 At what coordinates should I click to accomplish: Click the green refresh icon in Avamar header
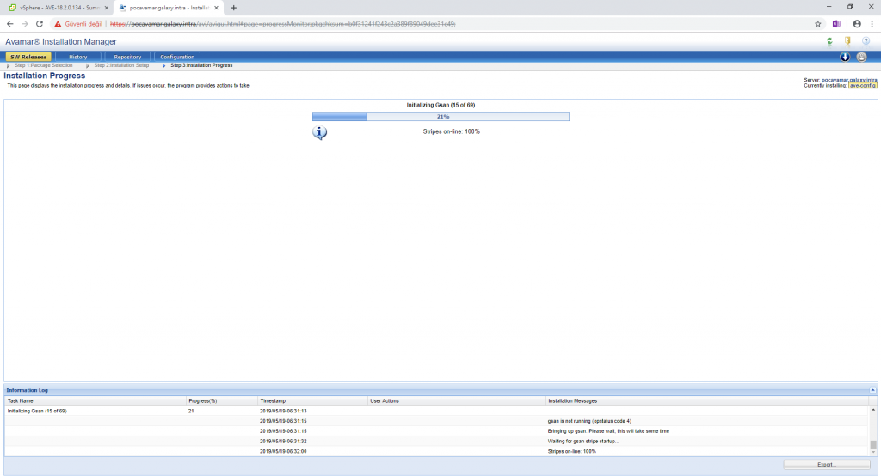[829, 41]
